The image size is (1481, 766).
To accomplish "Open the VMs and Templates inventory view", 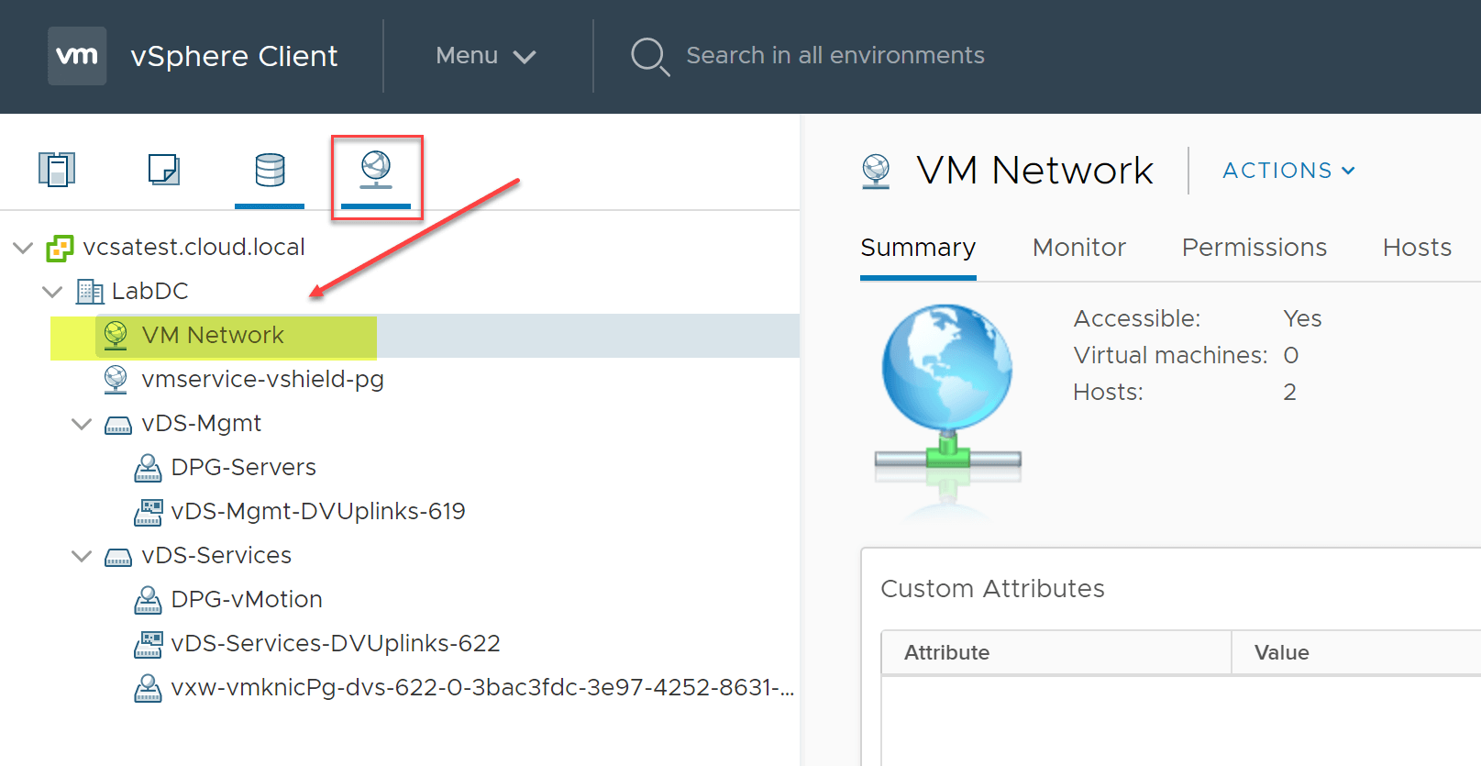I will 164,170.
